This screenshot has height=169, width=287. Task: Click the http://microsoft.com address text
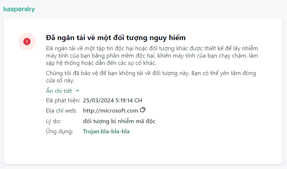coord(111,110)
